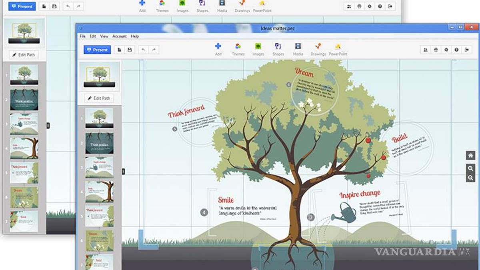Open the Account menu

point(119,36)
